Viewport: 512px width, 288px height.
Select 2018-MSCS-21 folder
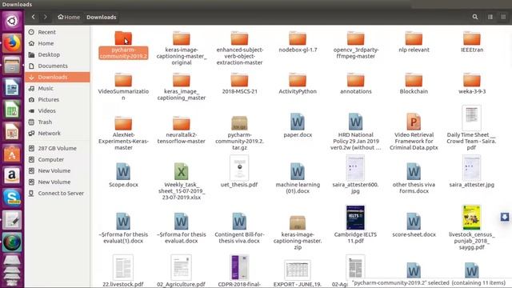pos(240,83)
